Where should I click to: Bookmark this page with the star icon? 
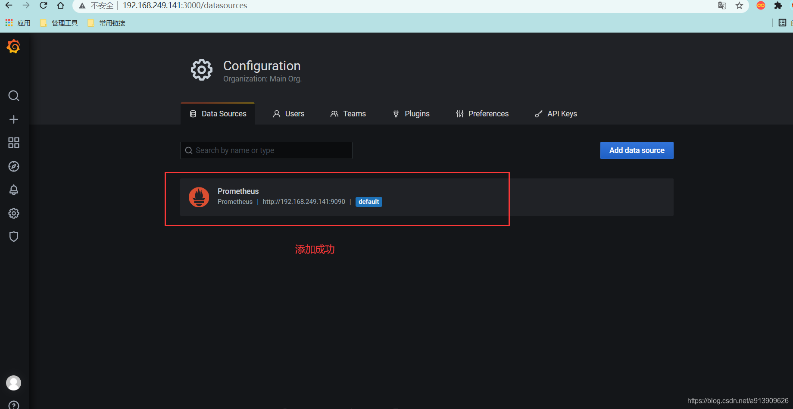tap(740, 6)
